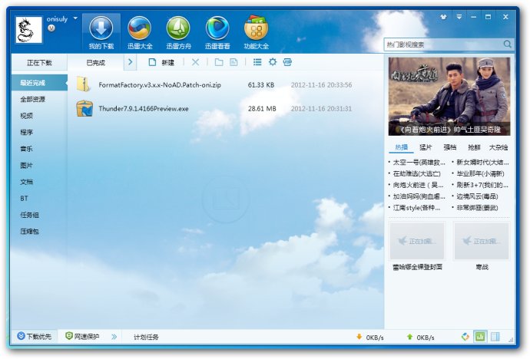Open 迅雷大全 icon in top bar

(140, 33)
